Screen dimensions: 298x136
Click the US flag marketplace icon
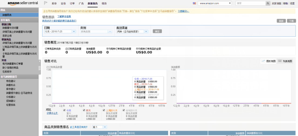tap(194, 3)
